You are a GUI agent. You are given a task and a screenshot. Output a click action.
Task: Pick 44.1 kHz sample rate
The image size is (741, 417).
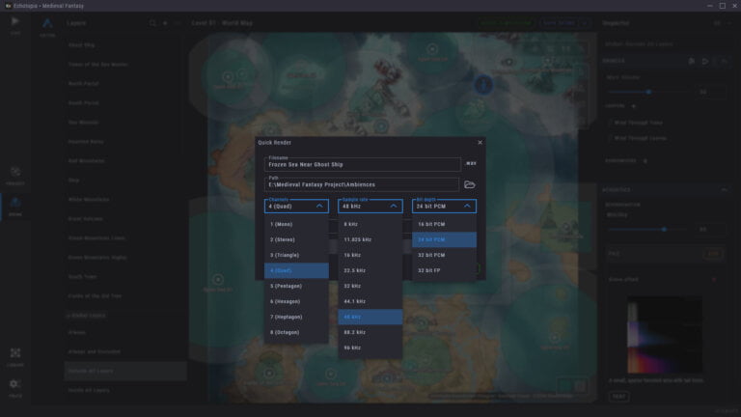(370, 301)
